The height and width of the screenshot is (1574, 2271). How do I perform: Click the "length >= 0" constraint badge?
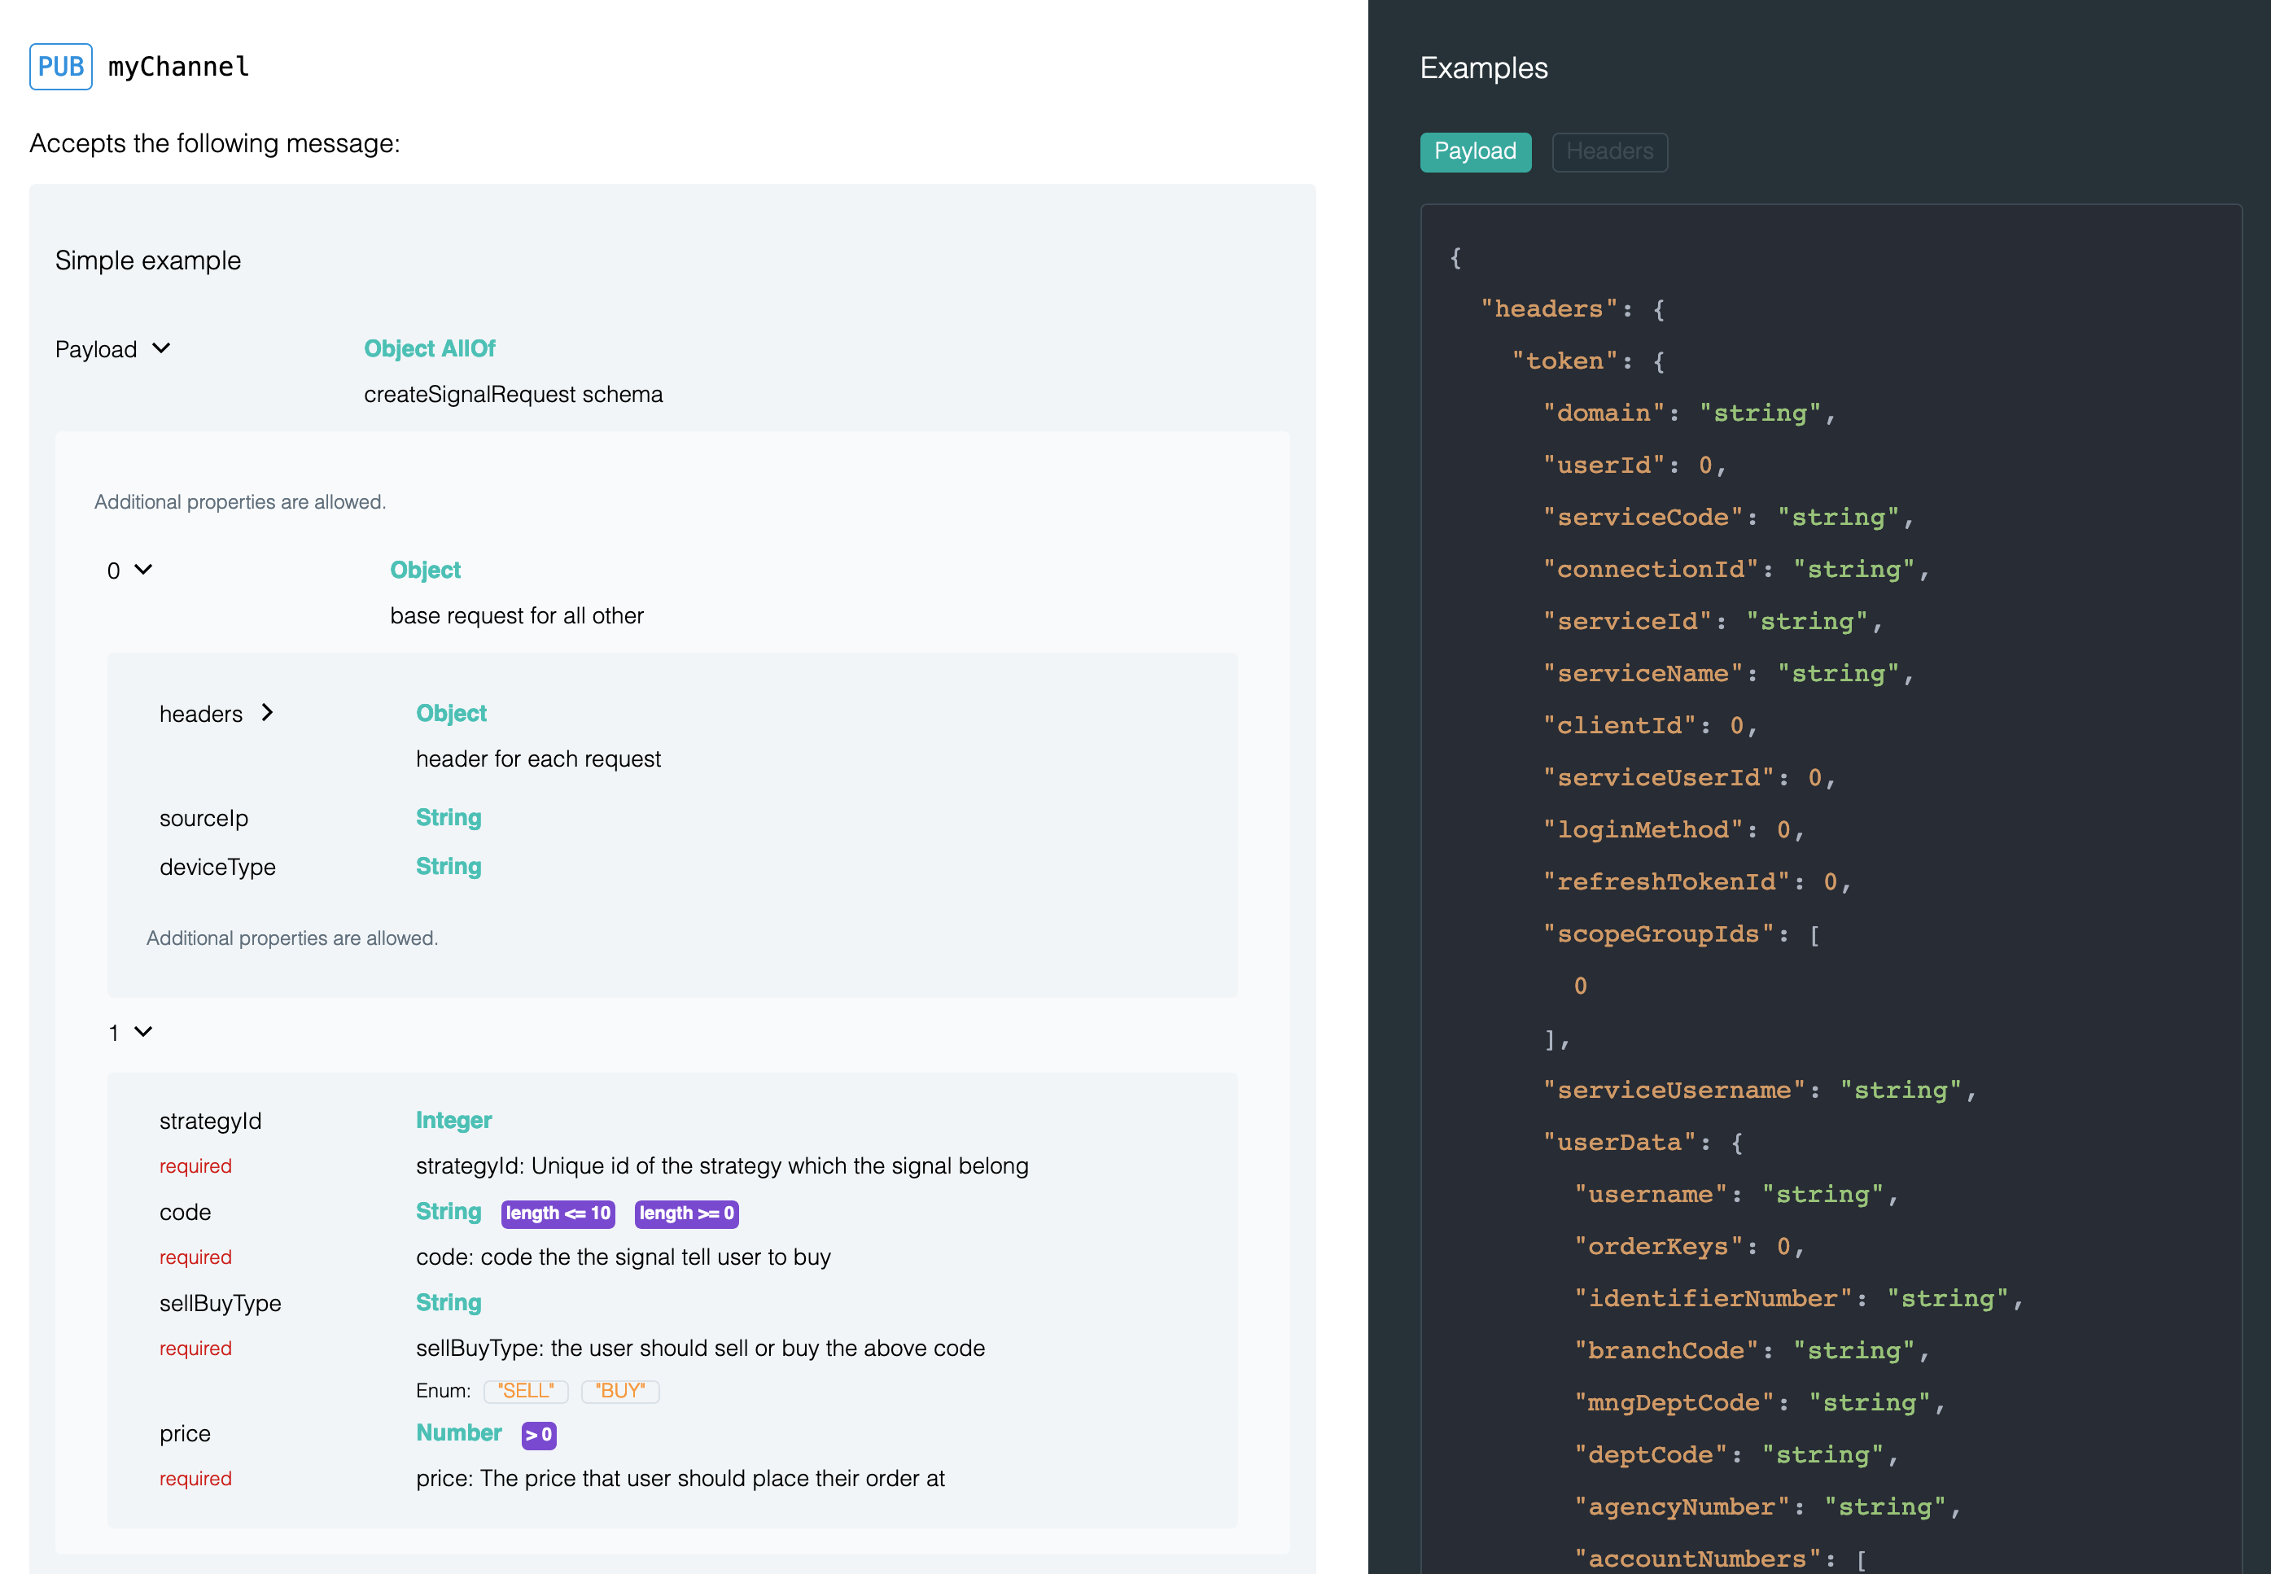[x=686, y=1213]
